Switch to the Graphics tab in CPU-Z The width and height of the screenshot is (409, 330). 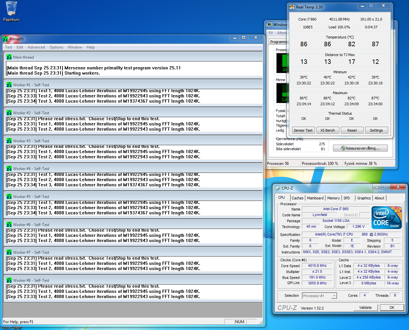coord(364,198)
